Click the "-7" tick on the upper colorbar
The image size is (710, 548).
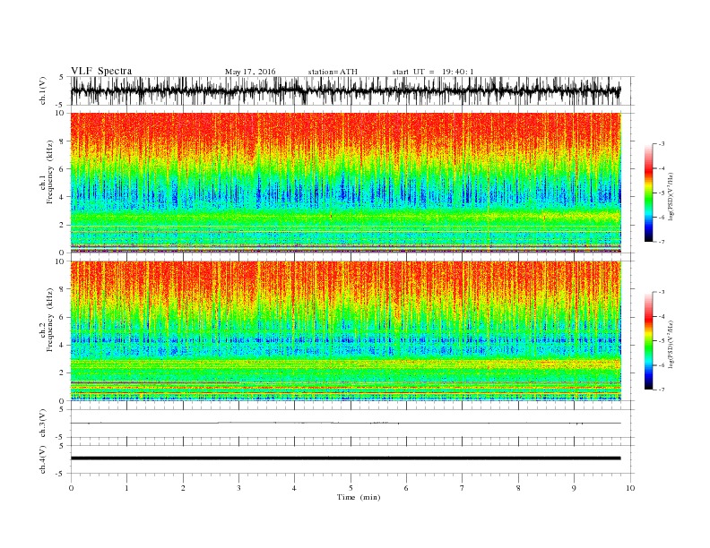tap(662, 242)
